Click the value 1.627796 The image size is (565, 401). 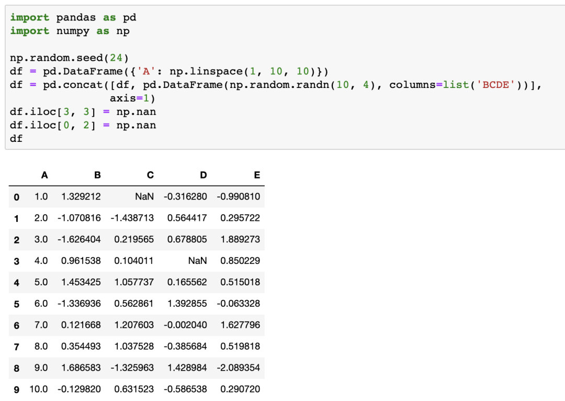click(240, 325)
